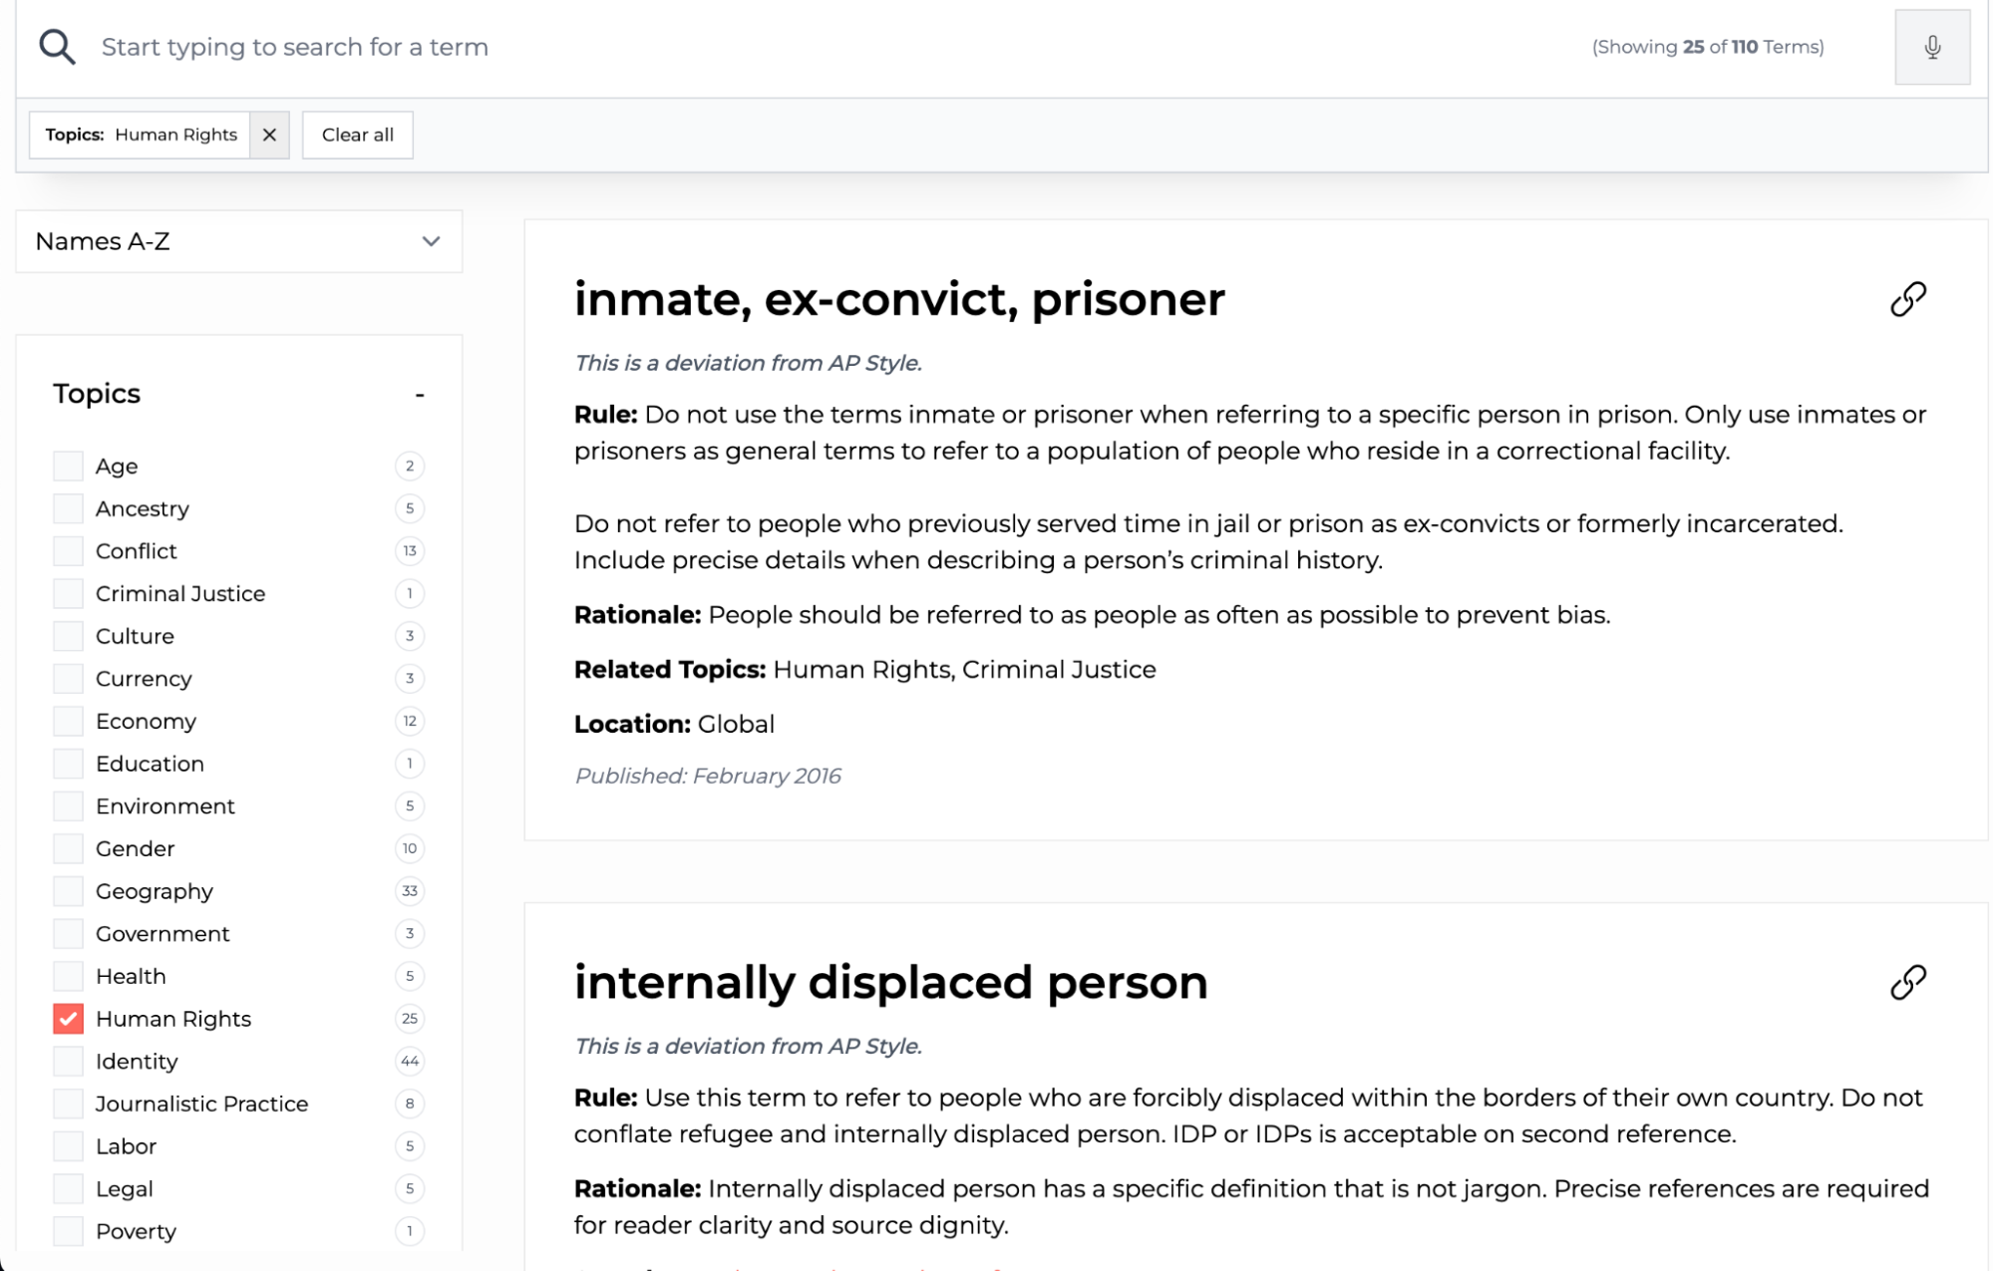Uncheck the Human Rights topic checkbox
Image resolution: width=1993 pixels, height=1271 pixels.
[x=68, y=1019]
